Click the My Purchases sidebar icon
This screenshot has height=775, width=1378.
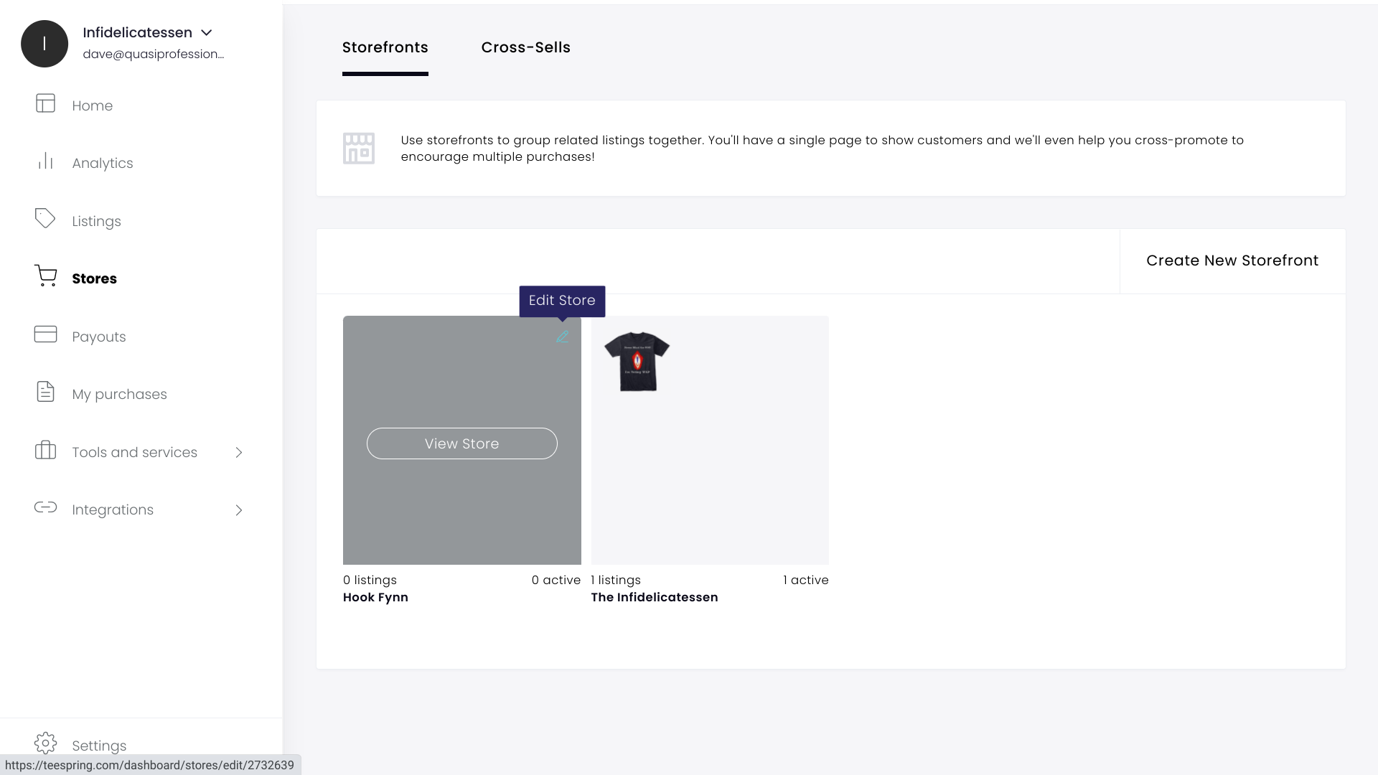click(x=44, y=393)
